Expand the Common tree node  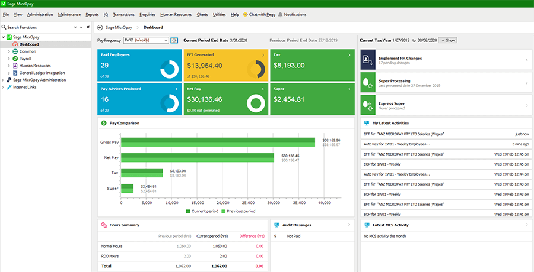9,51
